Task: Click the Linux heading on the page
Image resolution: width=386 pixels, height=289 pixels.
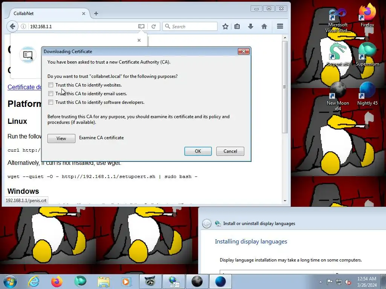Action: (17, 121)
